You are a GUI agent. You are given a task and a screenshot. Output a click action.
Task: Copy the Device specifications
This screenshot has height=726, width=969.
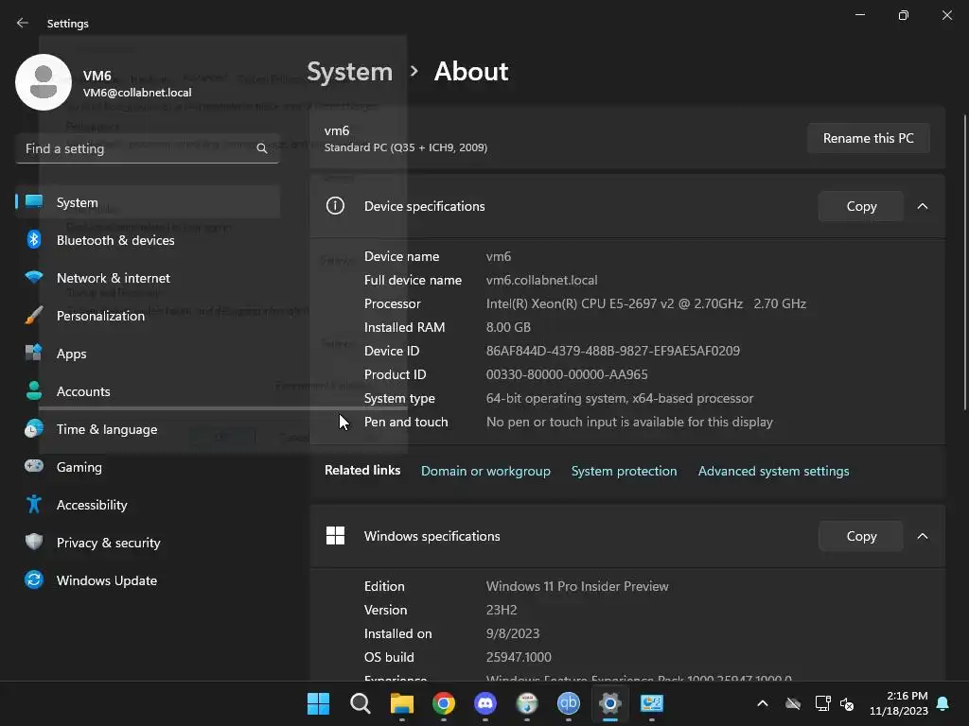(861, 206)
